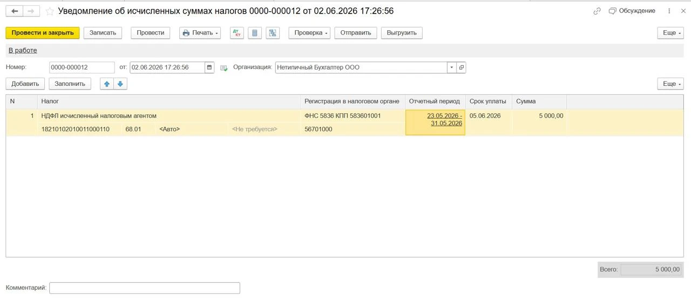The width and height of the screenshot is (691, 298).
Task: Click the Выгрузить button
Action: point(402,33)
